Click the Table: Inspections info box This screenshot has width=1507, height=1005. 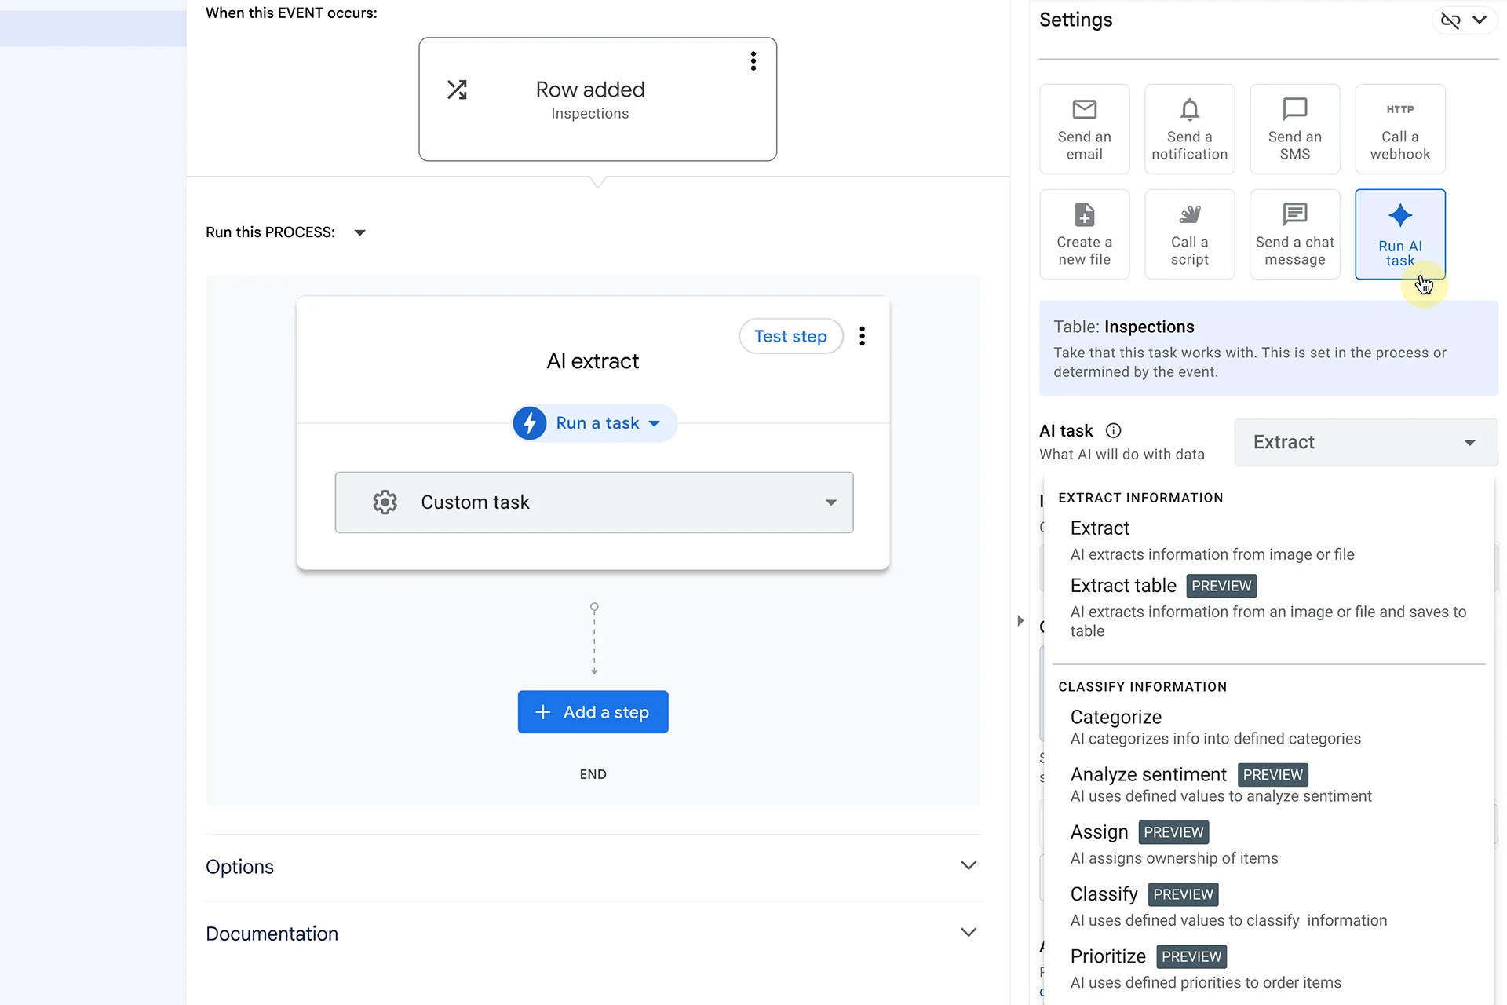point(1268,348)
